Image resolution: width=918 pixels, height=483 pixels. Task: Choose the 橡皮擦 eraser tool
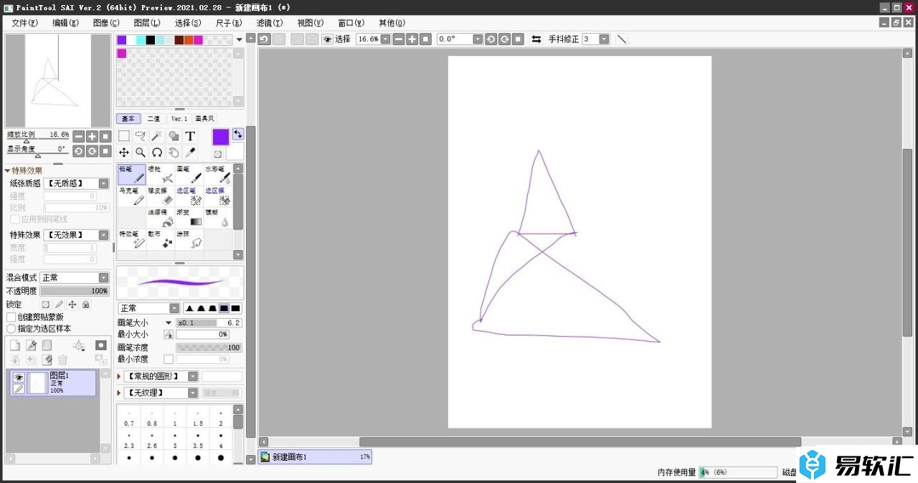(161, 196)
